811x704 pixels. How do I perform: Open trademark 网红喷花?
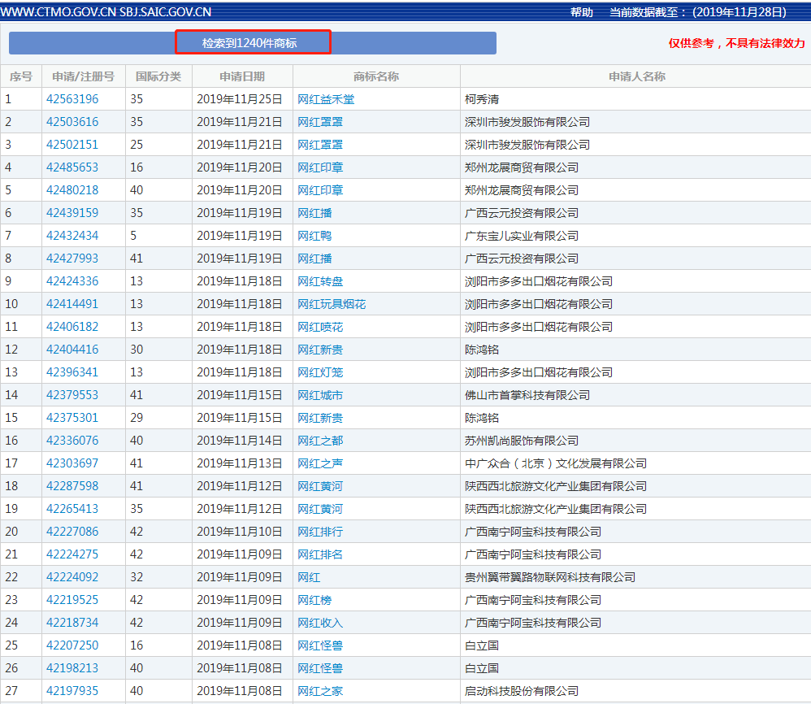(320, 327)
